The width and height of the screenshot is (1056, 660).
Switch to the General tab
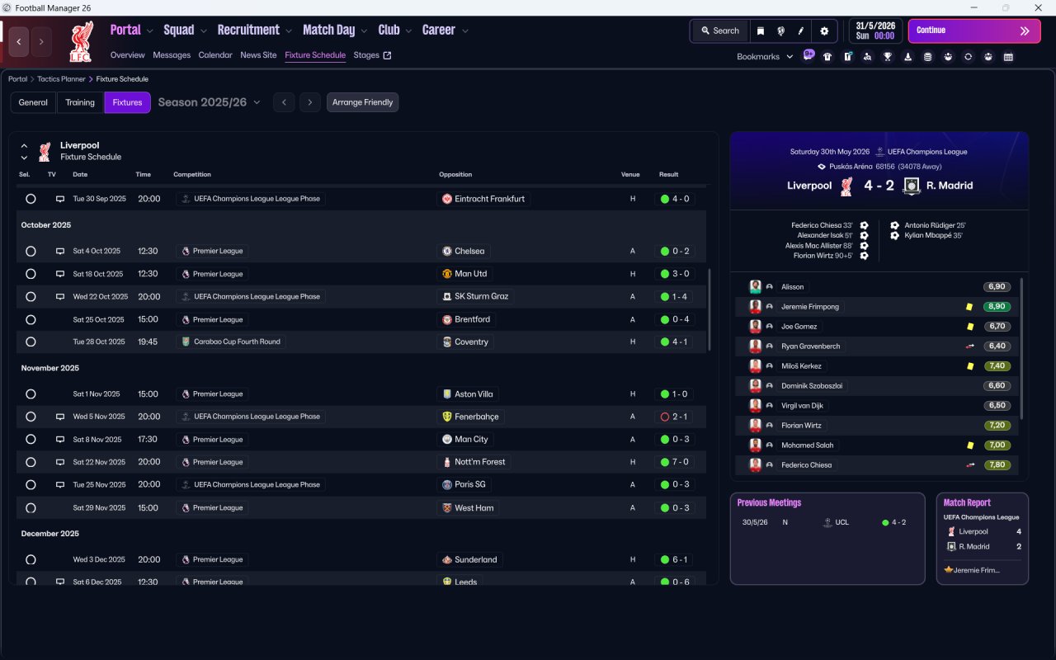click(33, 102)
